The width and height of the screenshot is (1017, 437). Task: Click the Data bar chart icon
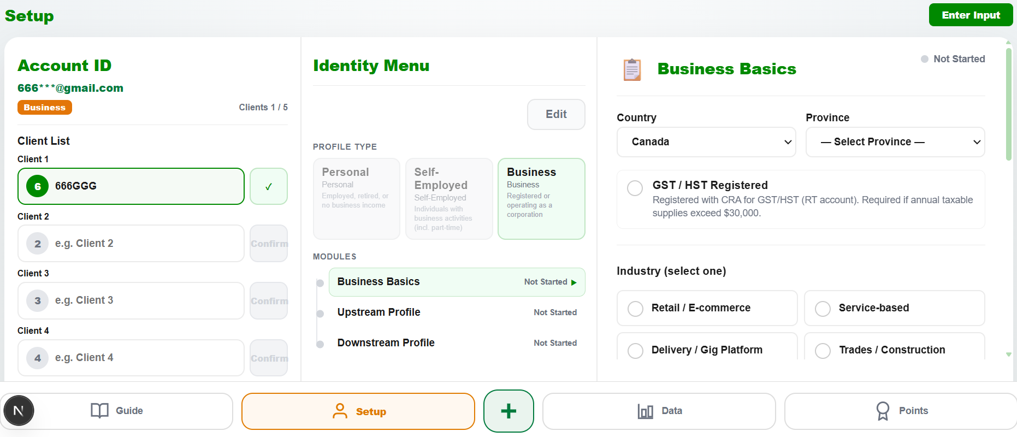645,411
